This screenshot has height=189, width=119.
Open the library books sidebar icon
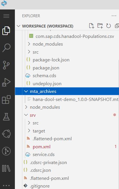tap(6, 168)
